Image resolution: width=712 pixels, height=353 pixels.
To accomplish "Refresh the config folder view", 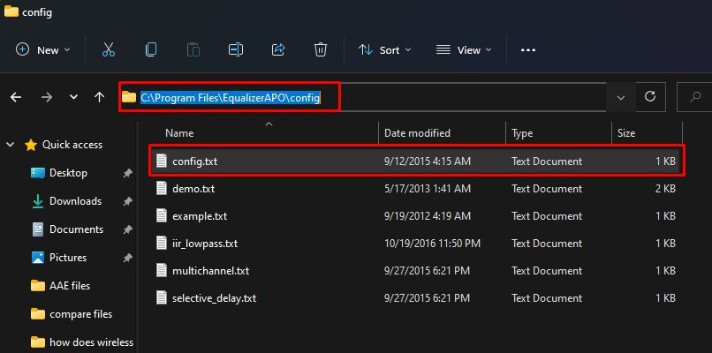I will coord(650,97).
